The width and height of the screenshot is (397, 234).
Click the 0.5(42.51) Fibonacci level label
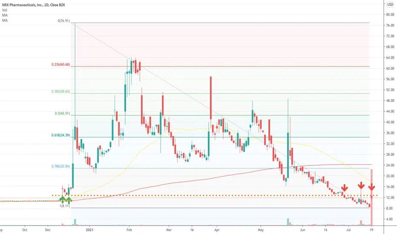point(62,113)
